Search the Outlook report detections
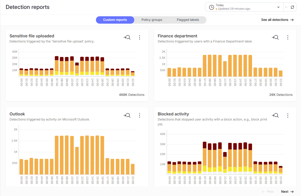The width and height of the screenshot is (301, 196). [127, 115]
